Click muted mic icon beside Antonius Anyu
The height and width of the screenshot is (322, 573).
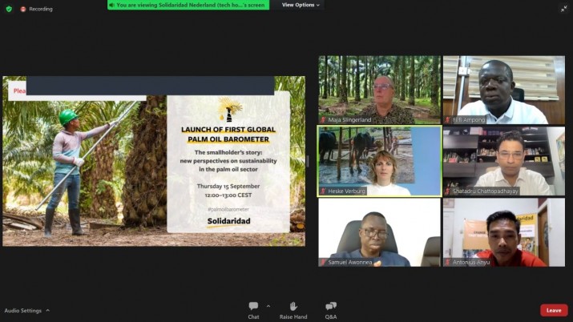click(x=448, y=262)
